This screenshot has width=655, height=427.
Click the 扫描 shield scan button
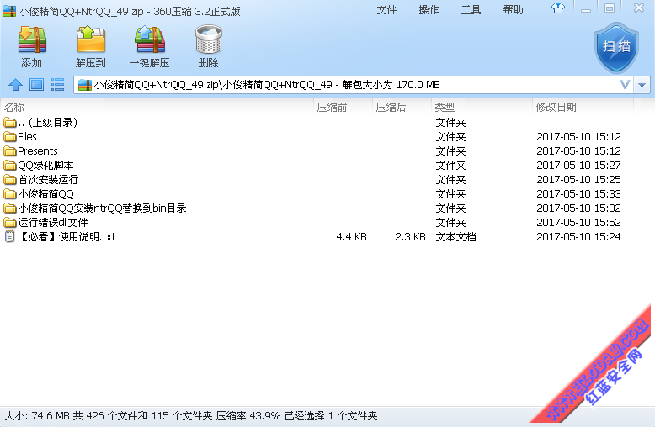click(x=616, y=48)
